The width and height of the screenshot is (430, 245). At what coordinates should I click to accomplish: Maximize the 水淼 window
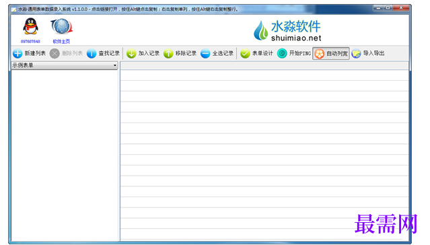(x=388, y=8)
